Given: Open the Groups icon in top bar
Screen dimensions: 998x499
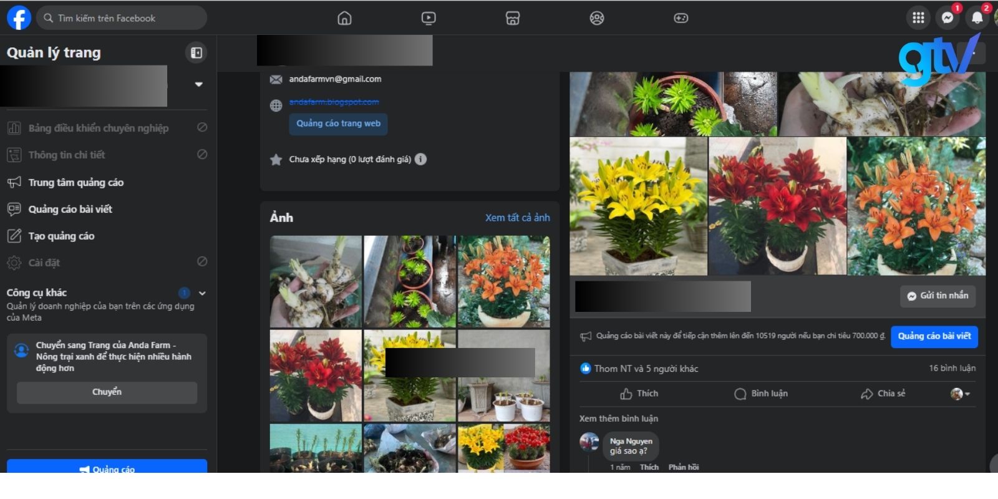Looking at the screenshot, I should coord(597,18).
